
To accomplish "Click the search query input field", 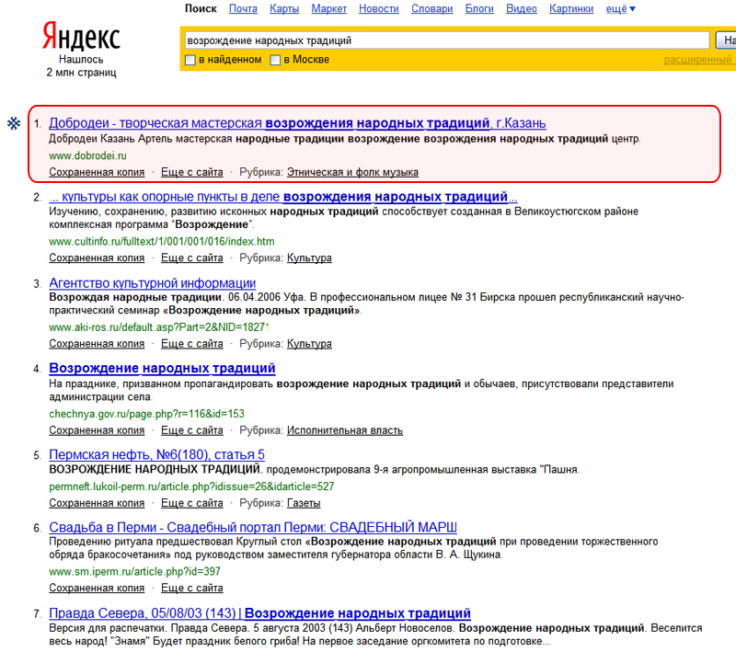I will point(445,40).
